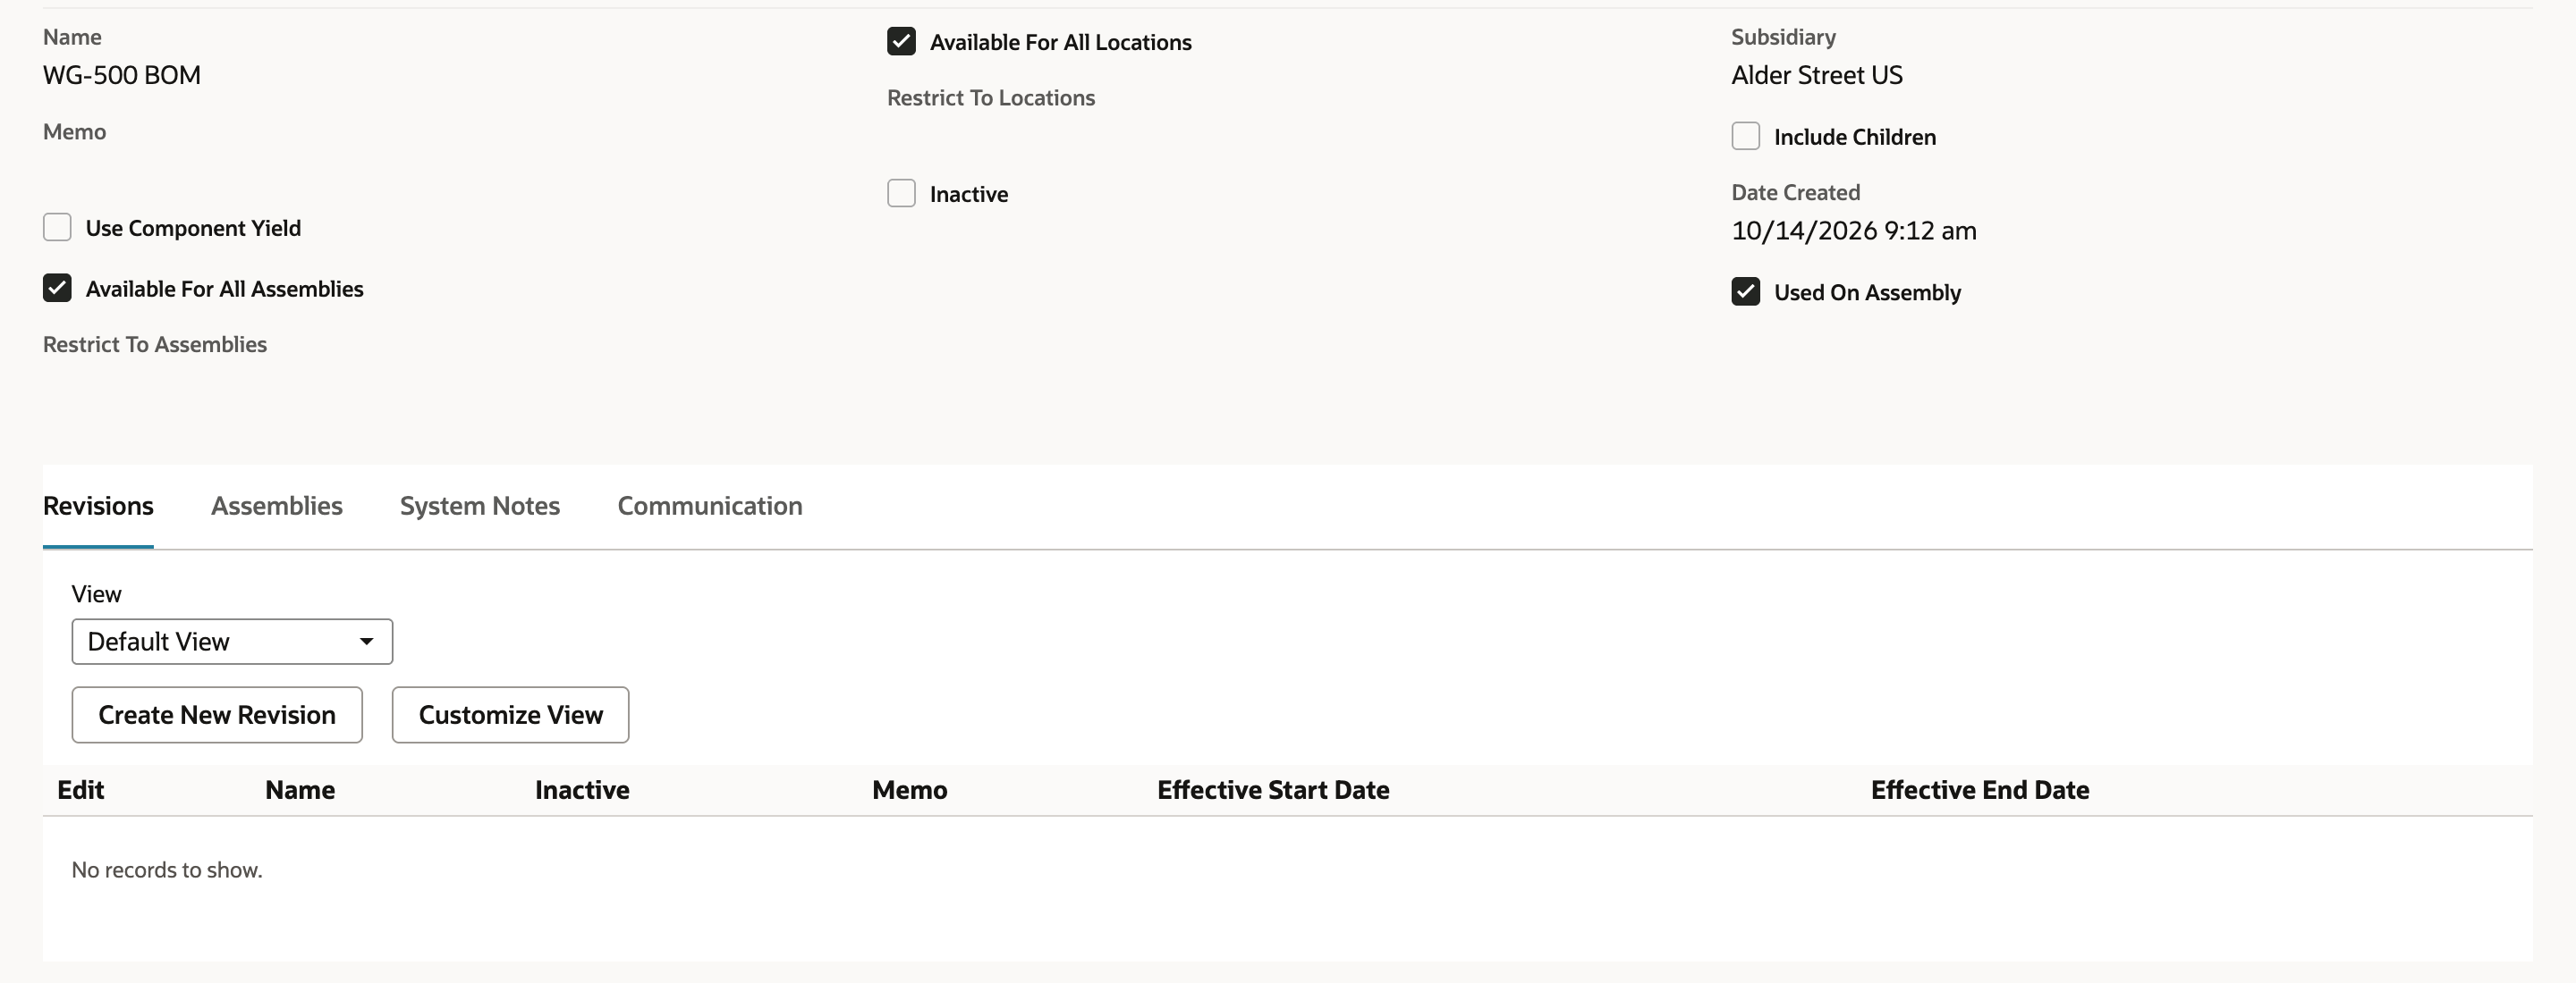The height and width of the screenshot is (983, 2576).
Task: Click the Inactive column header
Action: click(582, 790)
